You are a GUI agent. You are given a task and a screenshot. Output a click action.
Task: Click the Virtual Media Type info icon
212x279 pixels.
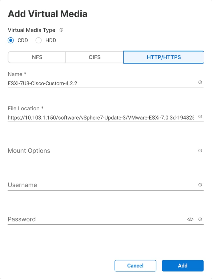[x=62, y=30]
